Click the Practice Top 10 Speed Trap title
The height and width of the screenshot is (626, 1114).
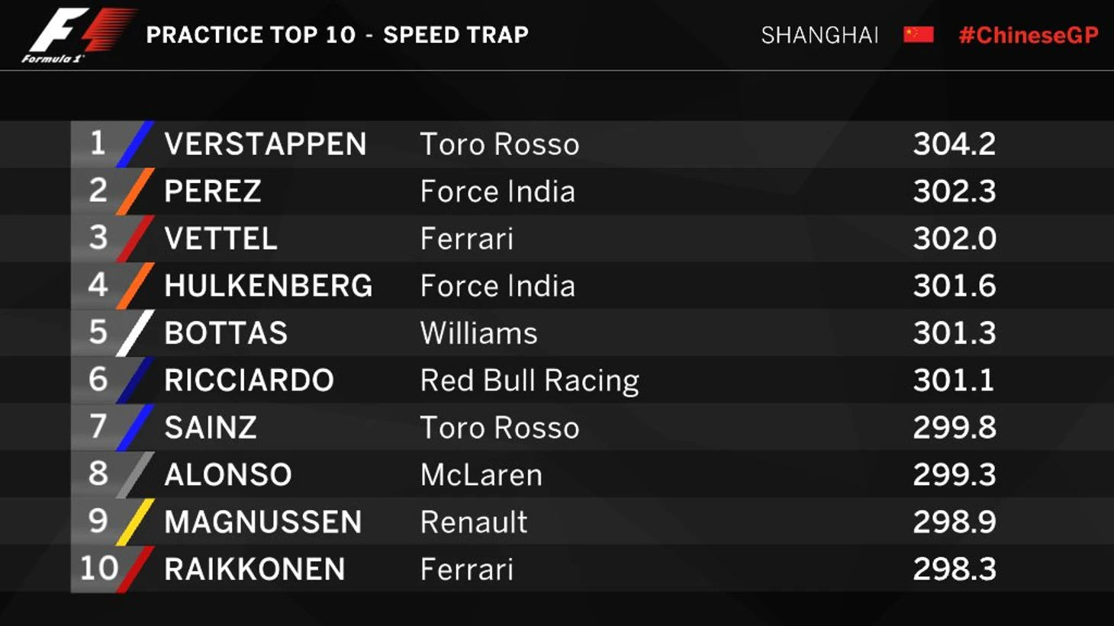pos(336,35)
